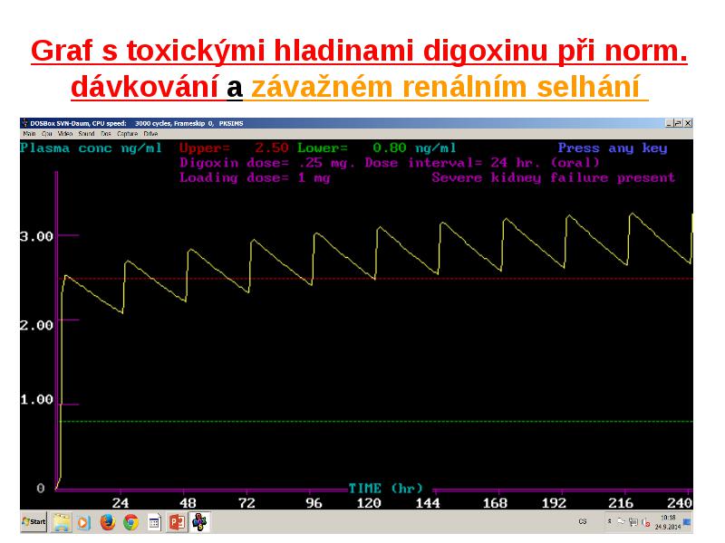The image size is (725, 543).
Task: Show hidden tray icons arrow
Action: [x=609, y=521]
